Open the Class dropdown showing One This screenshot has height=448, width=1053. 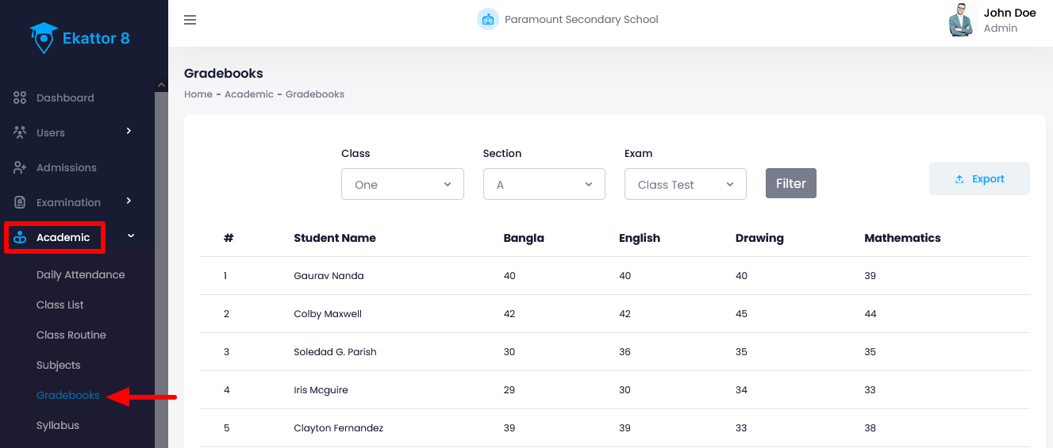402,184
